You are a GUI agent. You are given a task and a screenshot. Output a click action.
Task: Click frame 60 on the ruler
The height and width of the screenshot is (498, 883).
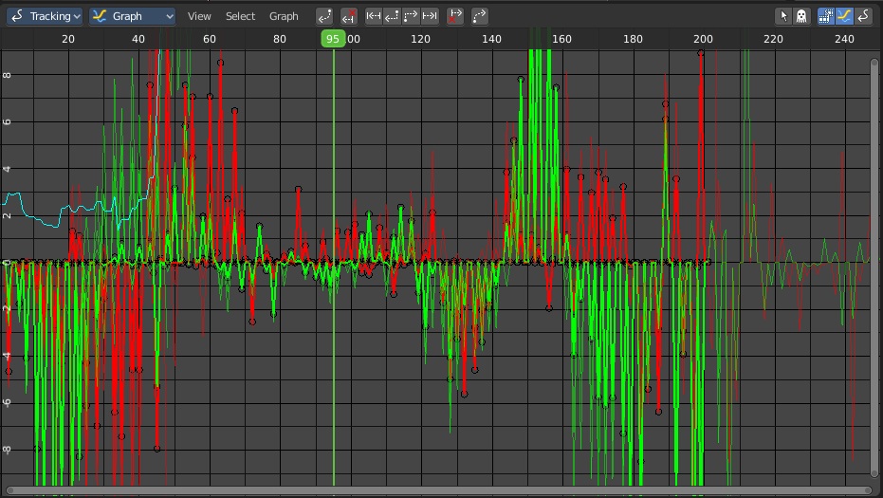(210, 39)
